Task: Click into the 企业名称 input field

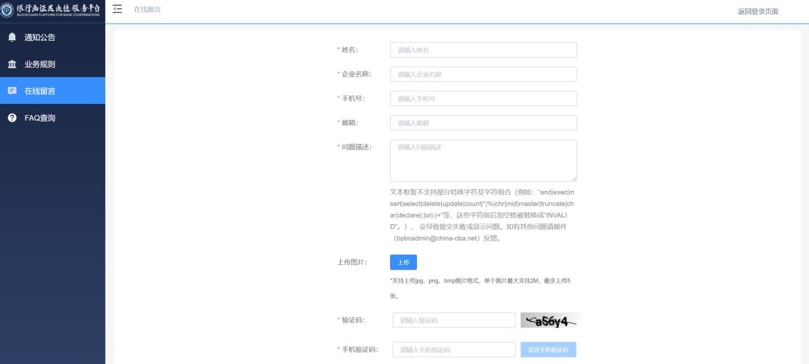Action: pos(483,74)
